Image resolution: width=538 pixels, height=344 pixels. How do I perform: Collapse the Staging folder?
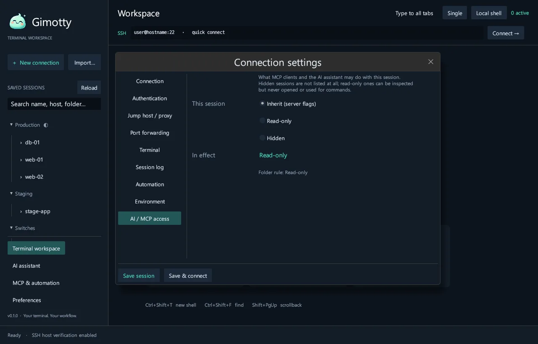click(x=11, y=193)
